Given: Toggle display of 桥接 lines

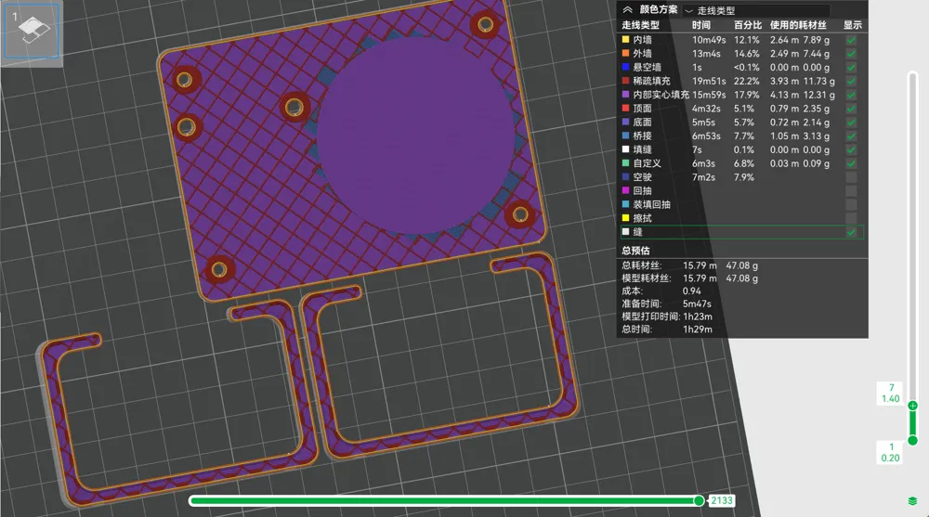Looking at the screenshot, I should [x=851, y=136].
